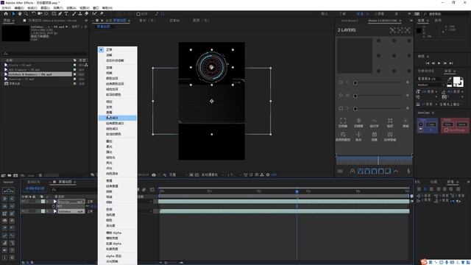Select the Hand tool
Screen dimensions: 471x265
tap(20, 14)
